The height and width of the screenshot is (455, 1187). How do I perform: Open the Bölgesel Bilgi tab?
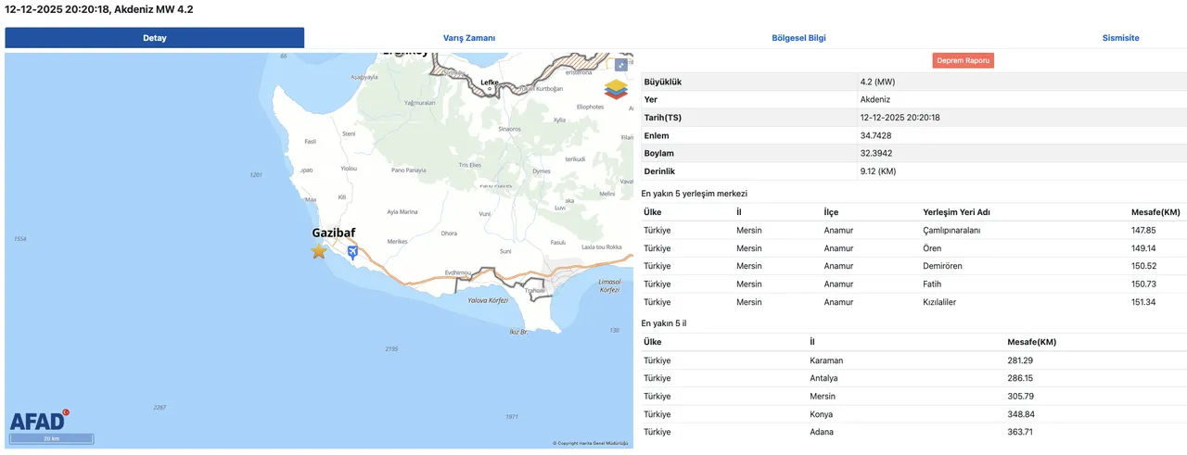(798, 38)
